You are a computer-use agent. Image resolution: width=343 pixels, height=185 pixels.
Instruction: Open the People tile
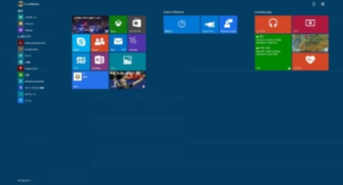(x=99, y=43)
